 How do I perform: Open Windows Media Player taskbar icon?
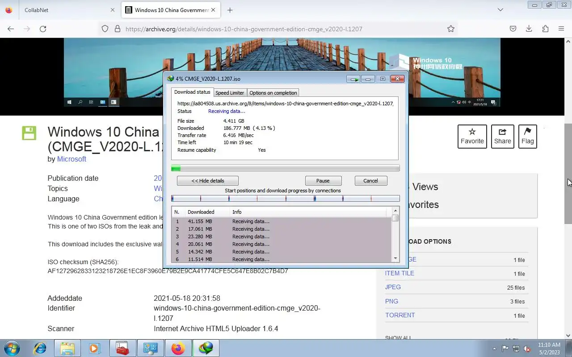click(x=94, y=348)
